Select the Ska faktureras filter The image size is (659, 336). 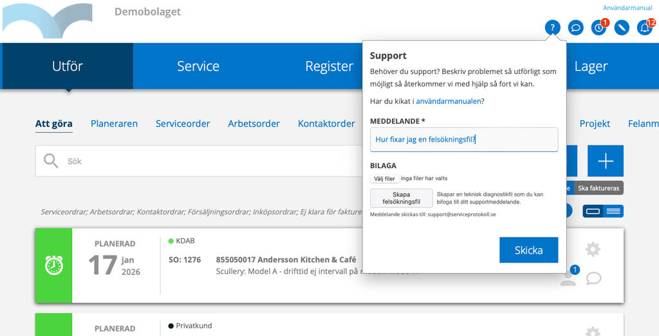click(x=599, y=189)
